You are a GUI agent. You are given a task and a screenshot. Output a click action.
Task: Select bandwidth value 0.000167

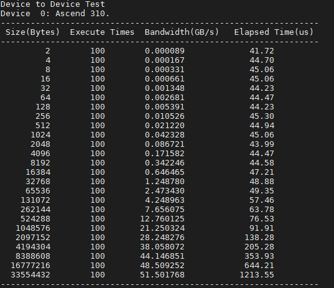(x=165, y=60)
